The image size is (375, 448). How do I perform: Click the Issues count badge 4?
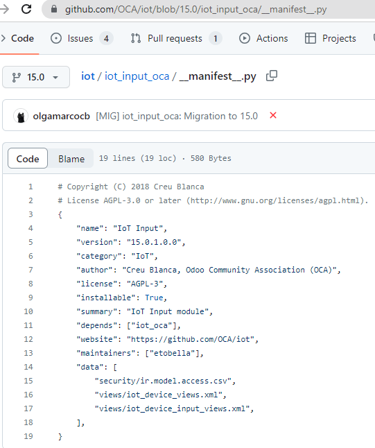pos(106,38)
